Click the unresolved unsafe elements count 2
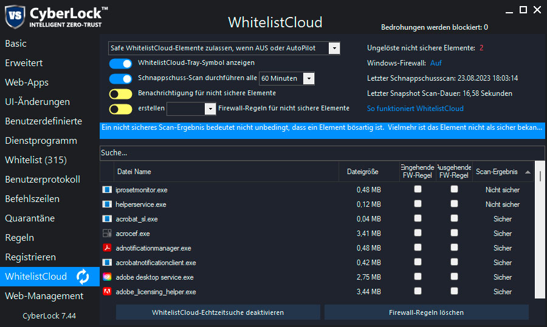Image resolution: width=547 pixels, height=327 pixels. tap(481, 48)
